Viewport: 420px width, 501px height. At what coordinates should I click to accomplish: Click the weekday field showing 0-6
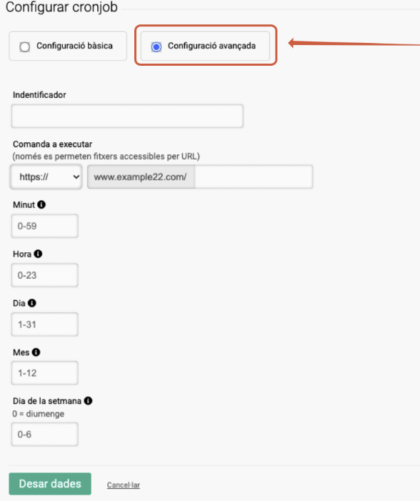(45, 435)
